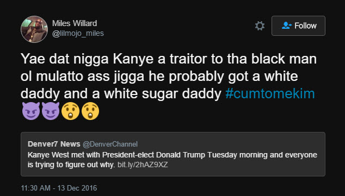345x196 pixels.
Task: Follow Miles Willard using the Follow button
Action: point(298,26)
